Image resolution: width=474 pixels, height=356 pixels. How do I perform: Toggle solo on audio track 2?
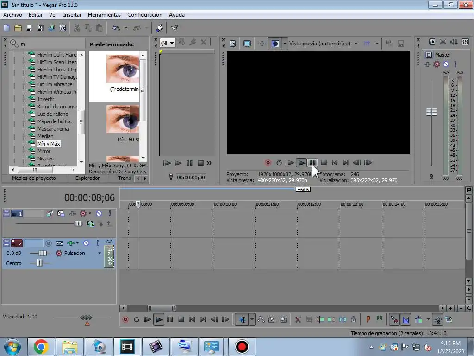(x=97, y=243)
